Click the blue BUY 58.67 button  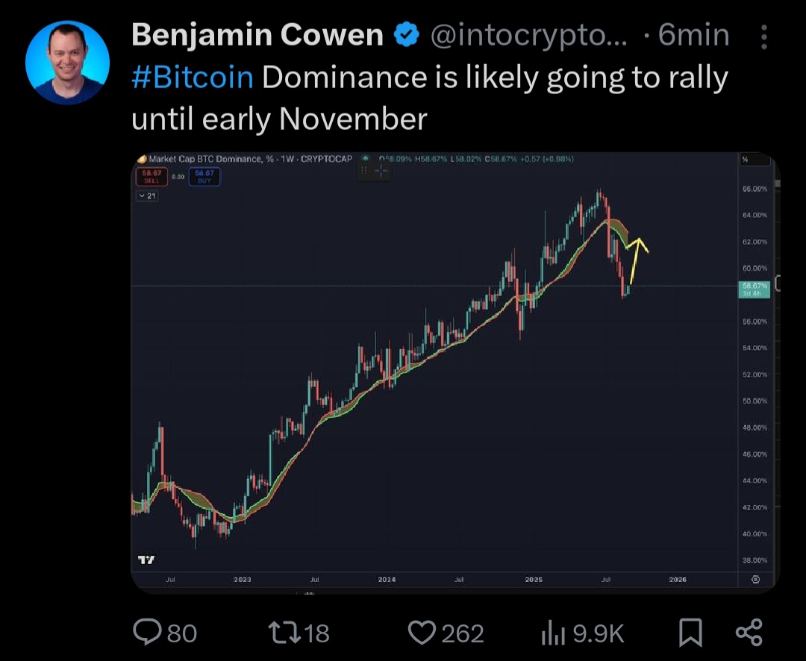tap(204, 177)
